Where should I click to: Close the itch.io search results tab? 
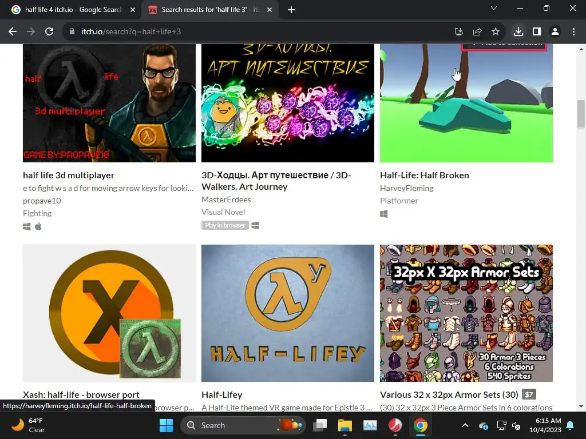point(270,10)
